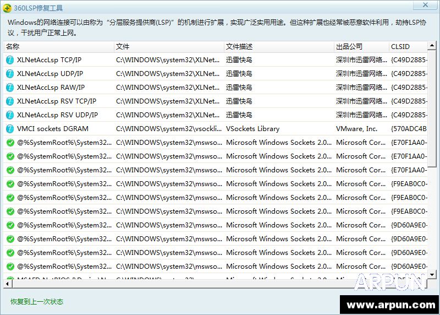The height and width of the screenshot is (315, 440).
Task: Click 迅雷快鸟 description in XLNetAccLsp TCP/IP row
Action: pyautogui.click(x=239, y=60)
